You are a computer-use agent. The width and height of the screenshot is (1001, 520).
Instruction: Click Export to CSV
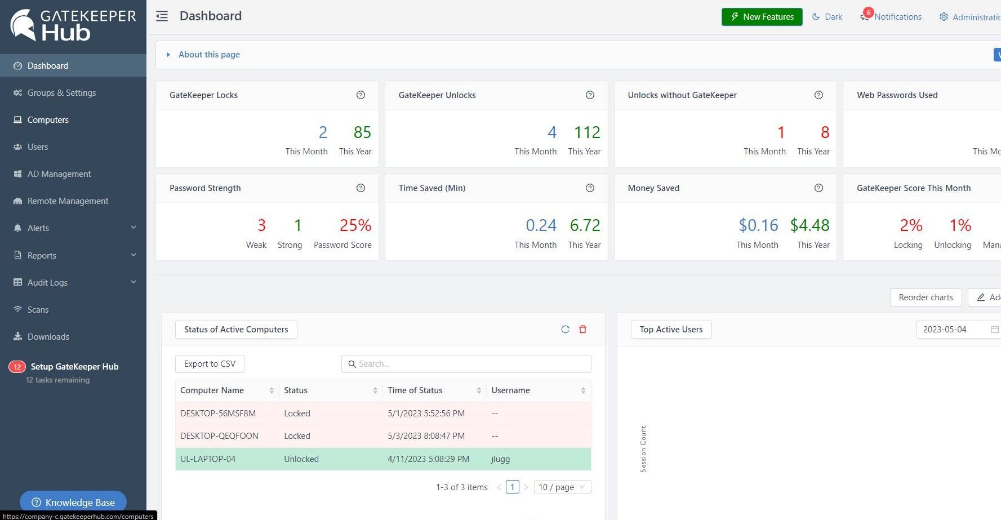pyautogui.click(x=210, y=364)
